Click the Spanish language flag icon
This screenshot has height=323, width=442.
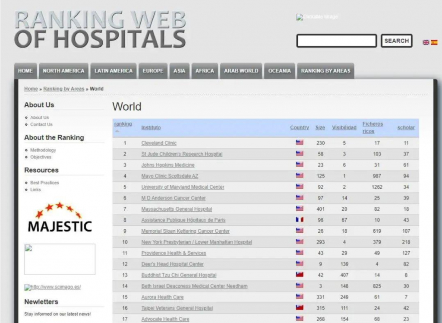point(434,42)
